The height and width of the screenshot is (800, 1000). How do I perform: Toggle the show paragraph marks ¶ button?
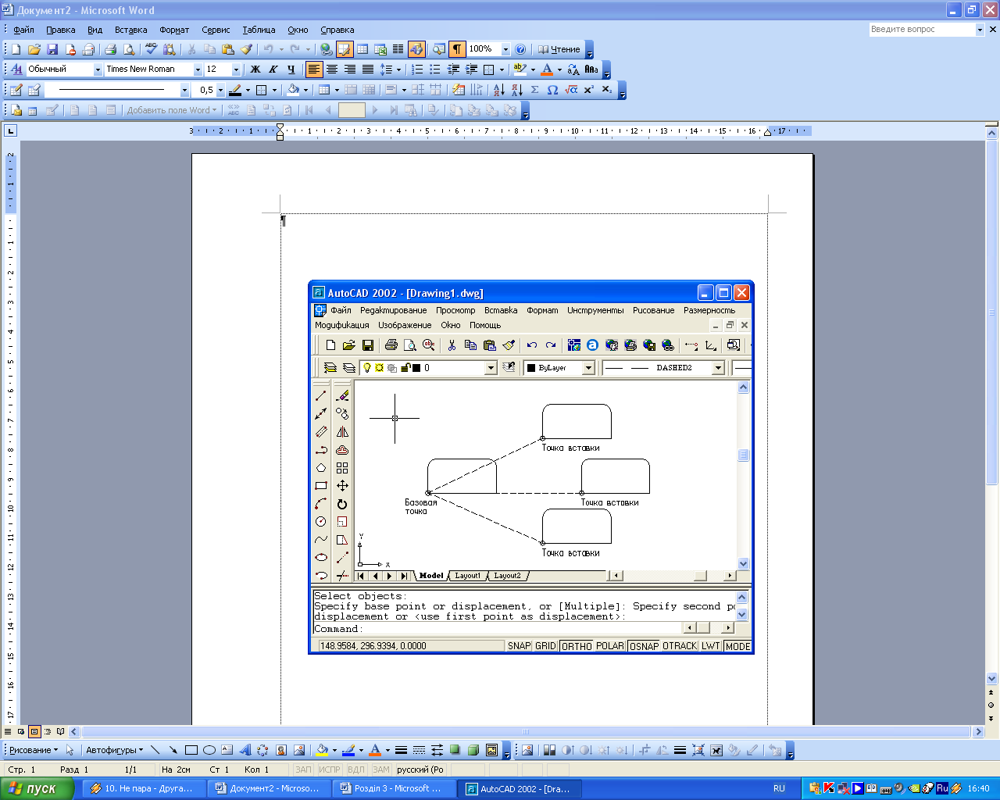point(457,49)
